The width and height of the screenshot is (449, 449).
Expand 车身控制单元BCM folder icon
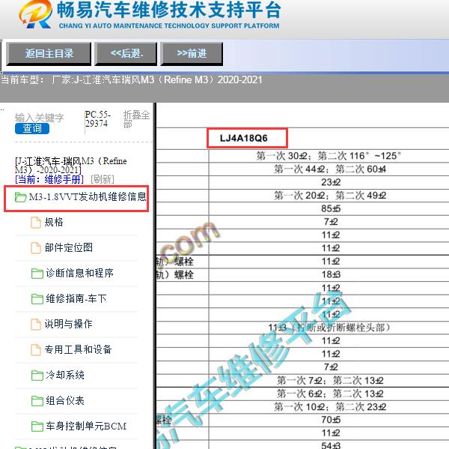(37, 427)
